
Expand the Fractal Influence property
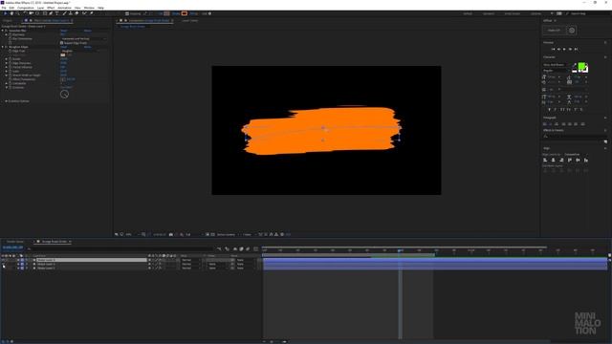(x=7, y=67)
